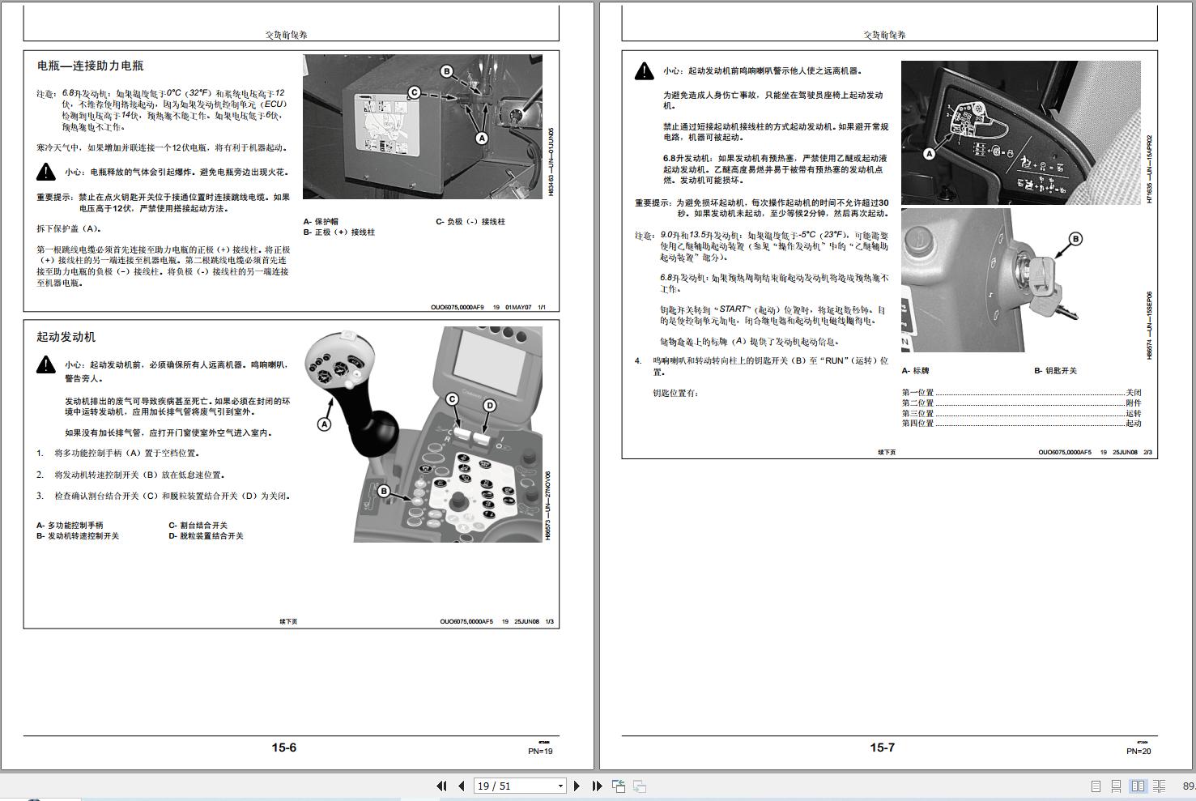Select the facing two-page view
This screenshot has height=801, width=1196.
[1138, 786]
